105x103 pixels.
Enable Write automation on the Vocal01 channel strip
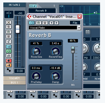click(9, 36)
